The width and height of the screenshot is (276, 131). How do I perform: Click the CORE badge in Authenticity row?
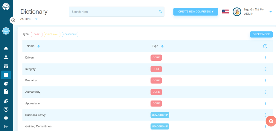coord(156,92)
